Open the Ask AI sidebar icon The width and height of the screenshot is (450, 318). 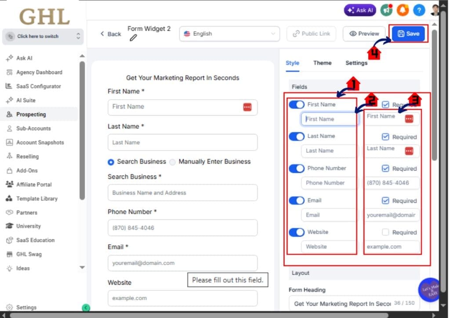point(10,58)
